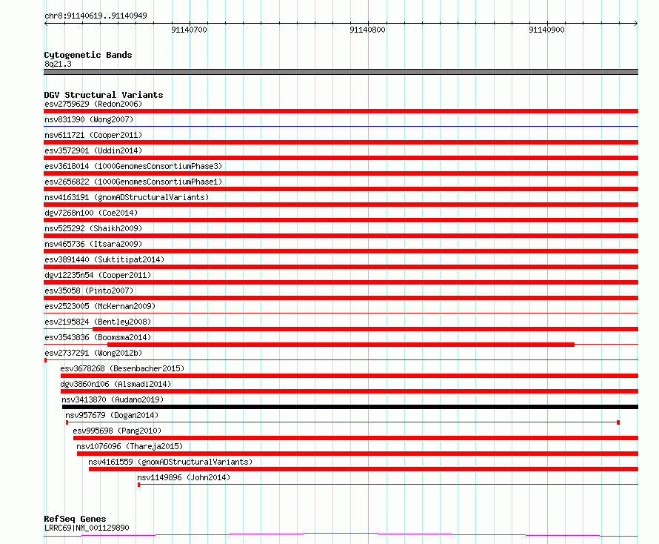Click dgv12235n54 (Cooper2011) label
This screenshot has width=659, height=544.
(x=98, y=275)
